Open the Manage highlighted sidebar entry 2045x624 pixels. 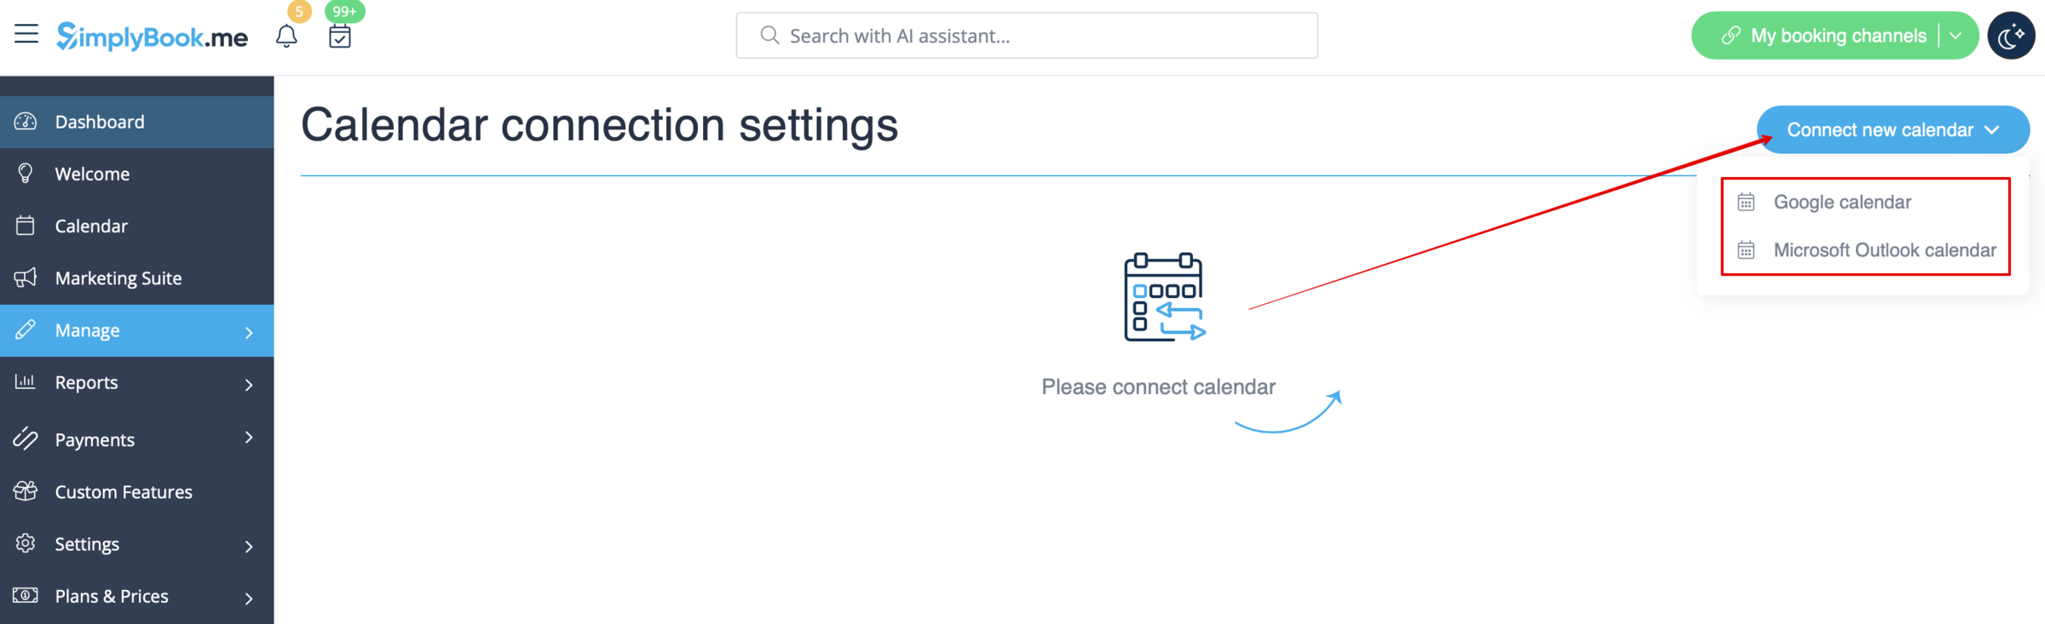(87, 330)
